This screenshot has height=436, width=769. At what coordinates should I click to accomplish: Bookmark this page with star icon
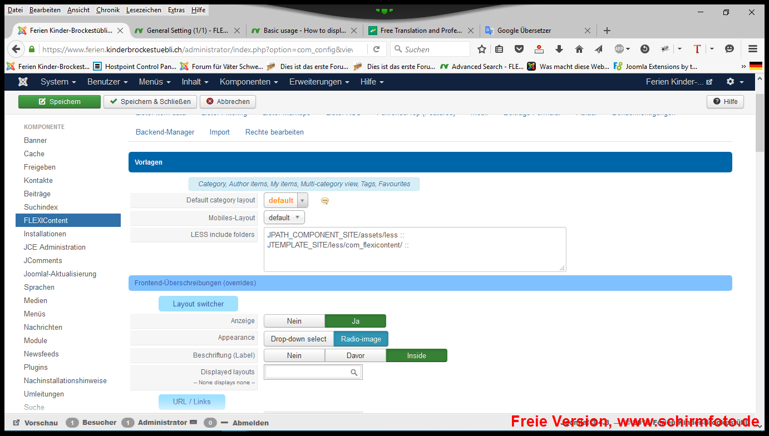click(482, 49)
